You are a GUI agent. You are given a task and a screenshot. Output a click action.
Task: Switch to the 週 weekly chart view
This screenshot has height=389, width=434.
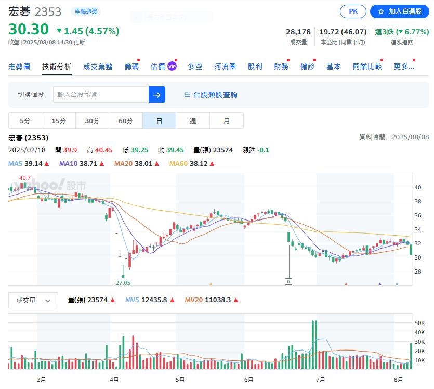[x=192, y=120]
